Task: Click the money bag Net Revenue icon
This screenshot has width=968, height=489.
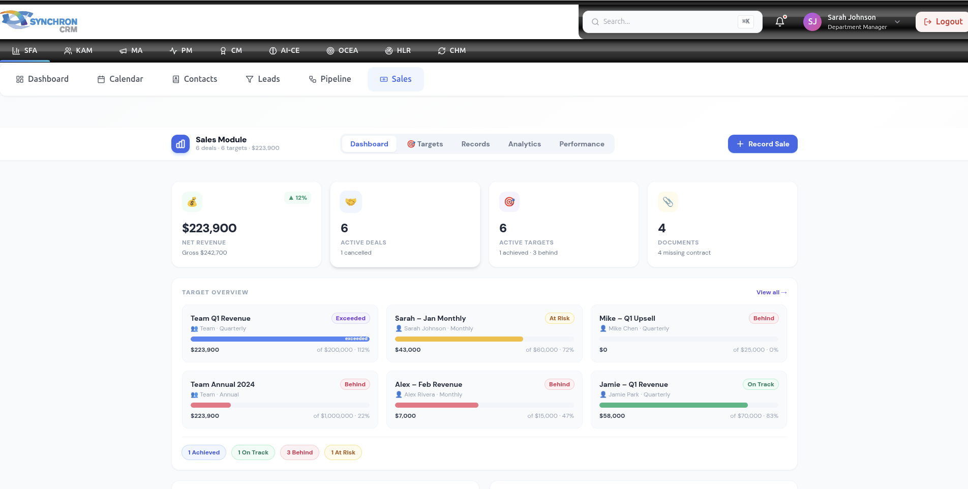Action: [x=192, y=202]
